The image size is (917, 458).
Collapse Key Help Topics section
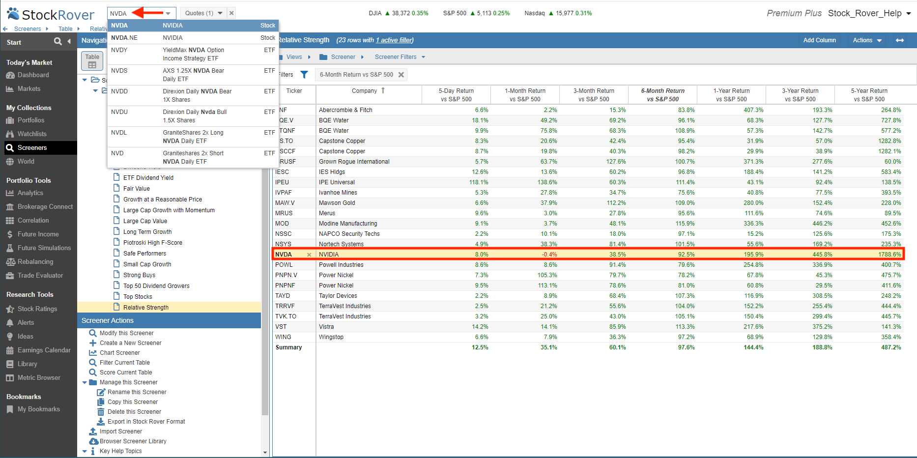[85, 451]
